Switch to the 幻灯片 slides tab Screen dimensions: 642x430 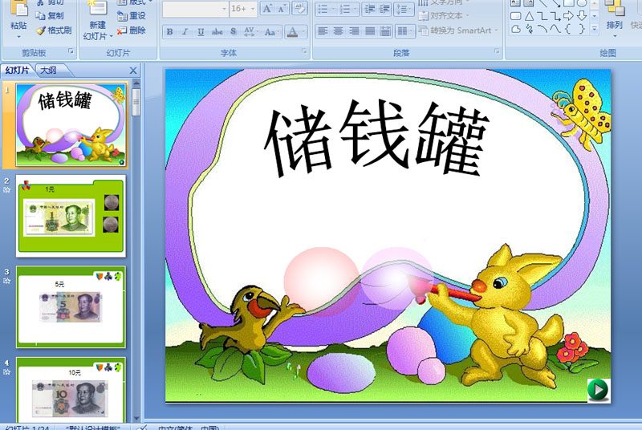tap(17, 71)
